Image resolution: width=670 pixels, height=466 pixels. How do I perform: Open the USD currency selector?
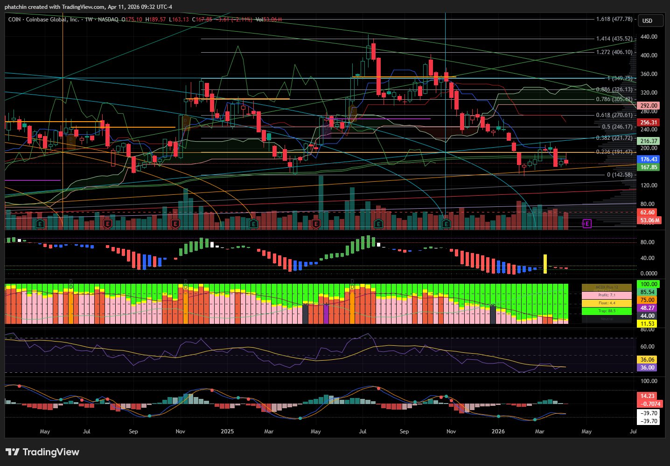651,21
